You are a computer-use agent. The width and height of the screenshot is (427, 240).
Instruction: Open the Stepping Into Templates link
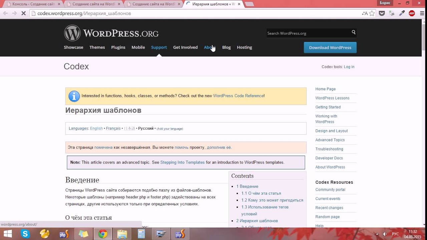pos(182,162)
